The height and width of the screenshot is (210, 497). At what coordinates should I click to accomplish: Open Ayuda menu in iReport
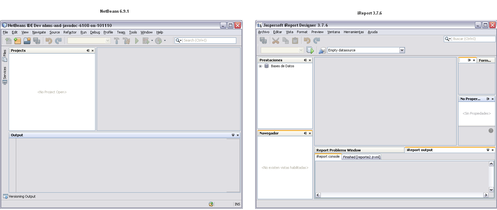coord(373,32)
